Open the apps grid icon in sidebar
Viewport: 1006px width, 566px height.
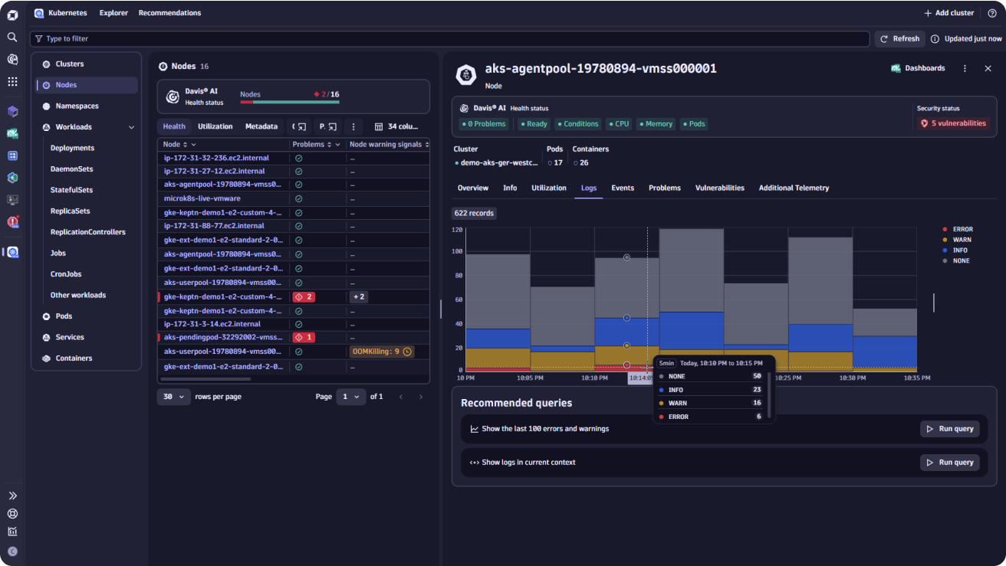pos(12,81)
